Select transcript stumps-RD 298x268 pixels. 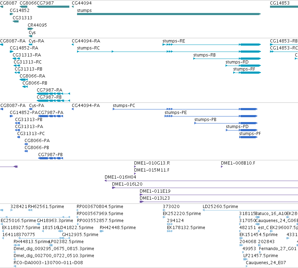click(243, 66)
